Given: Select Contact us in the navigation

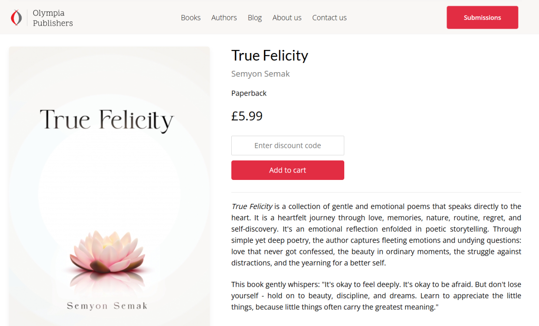Looking at the screenshot, I should tap(329, 18).
